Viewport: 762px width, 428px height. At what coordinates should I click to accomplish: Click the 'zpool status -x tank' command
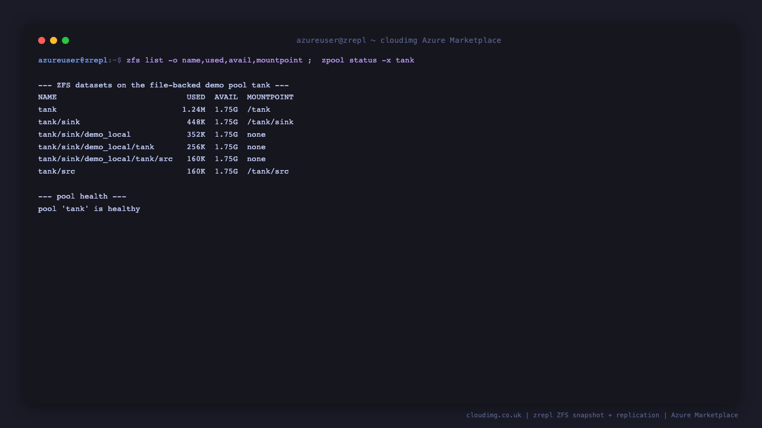tap(368, 61)
